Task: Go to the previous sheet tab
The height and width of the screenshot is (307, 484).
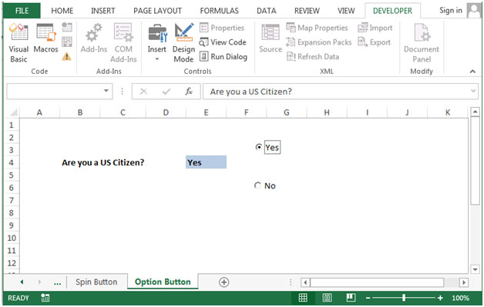Action: 22,282
